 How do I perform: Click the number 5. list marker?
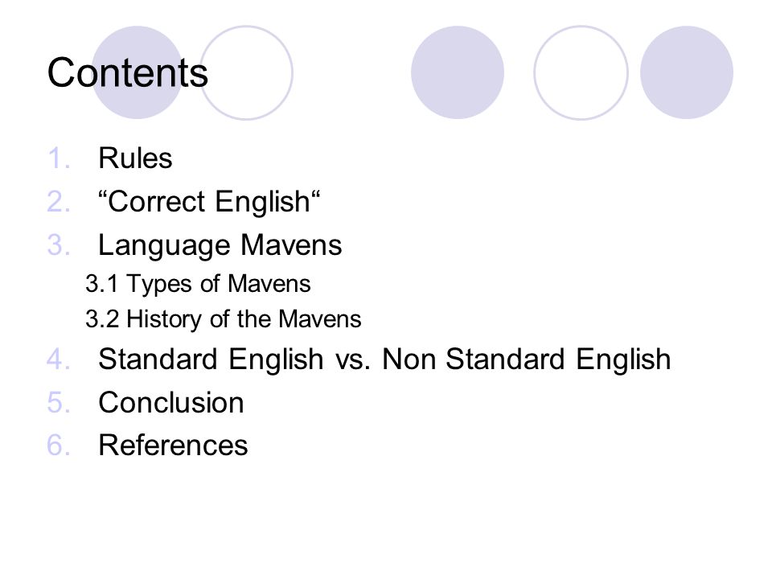(59, 403)
